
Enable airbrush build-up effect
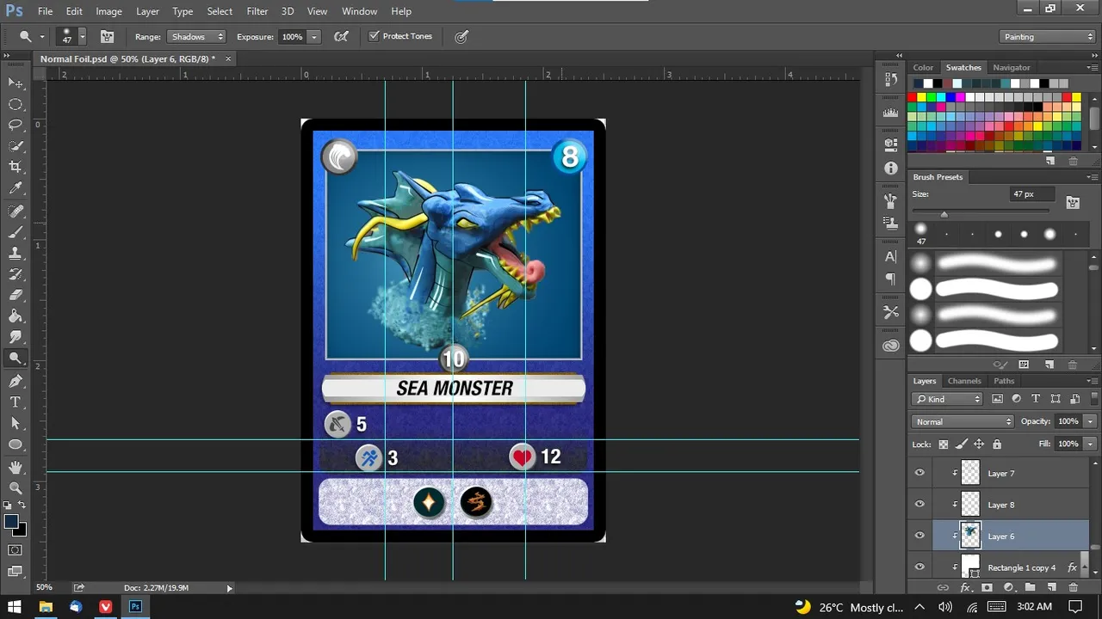coord(341,37)
